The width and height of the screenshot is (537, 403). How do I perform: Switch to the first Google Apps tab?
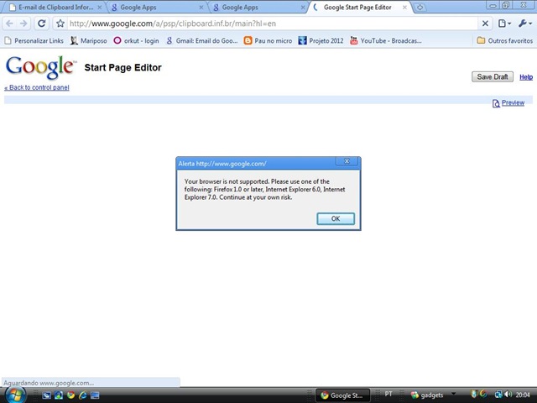156,8
